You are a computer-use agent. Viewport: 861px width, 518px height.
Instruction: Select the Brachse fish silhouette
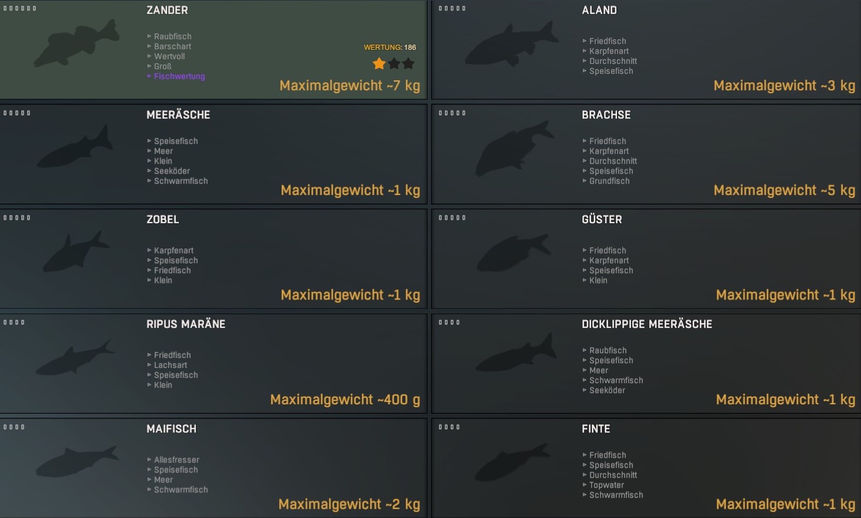(x=511, y=148)
